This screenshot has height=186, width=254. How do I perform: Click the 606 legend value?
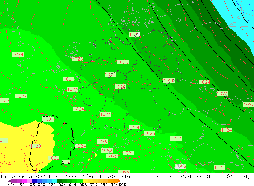(x=122, y=185)
